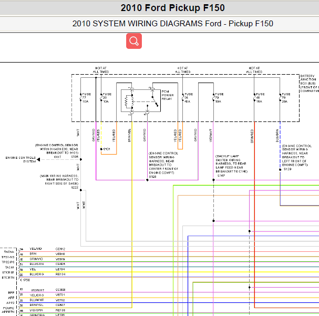Click the 'PCMRC' connector pin label

pyautogui.click(x=9, y=308)
